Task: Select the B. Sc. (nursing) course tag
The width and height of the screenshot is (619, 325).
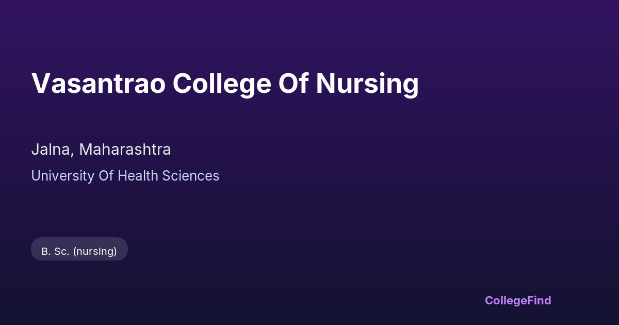Action: coord(79,251)
